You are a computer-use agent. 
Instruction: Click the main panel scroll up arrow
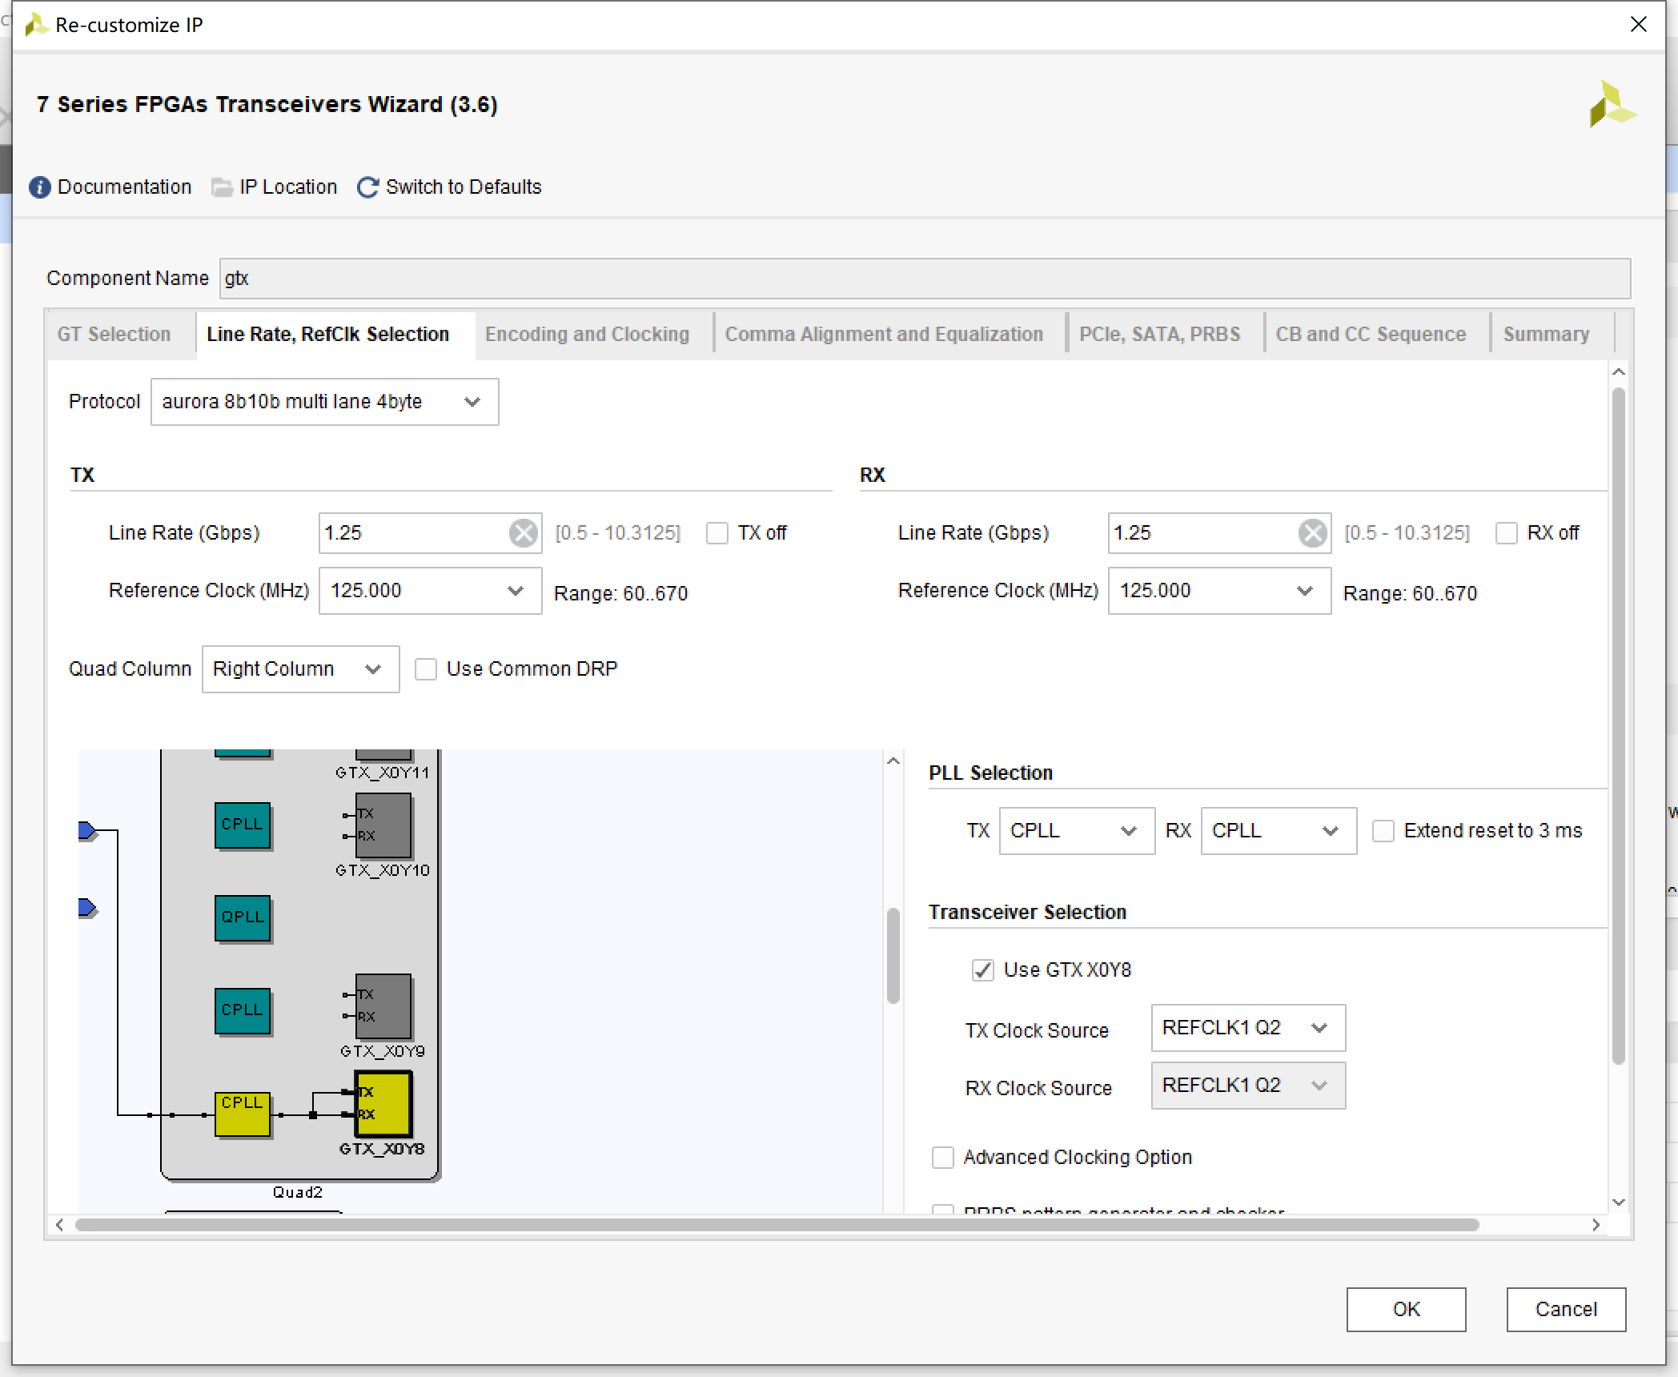pyautogui.click(x=1618, y=372)
